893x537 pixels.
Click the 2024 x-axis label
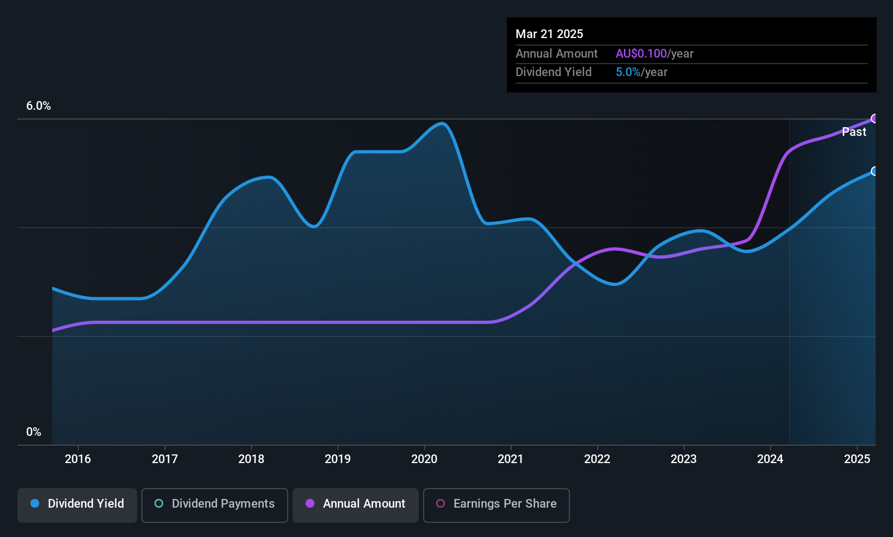770,459
